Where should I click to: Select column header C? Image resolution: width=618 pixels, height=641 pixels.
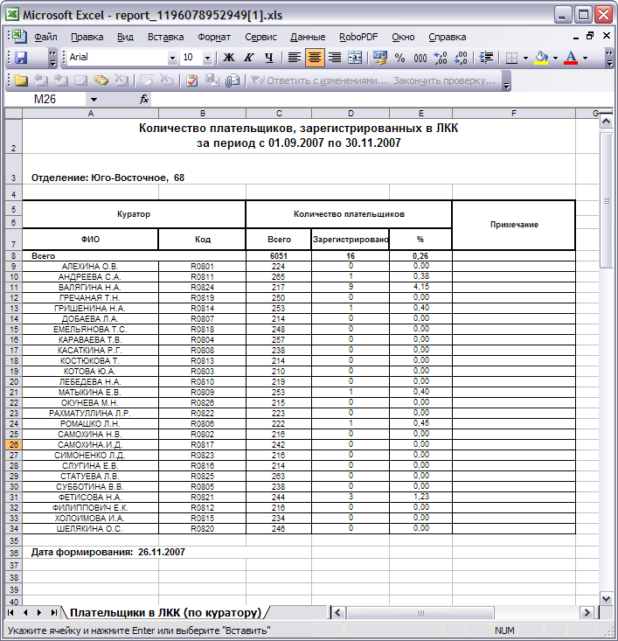click(x=279, y=113)
